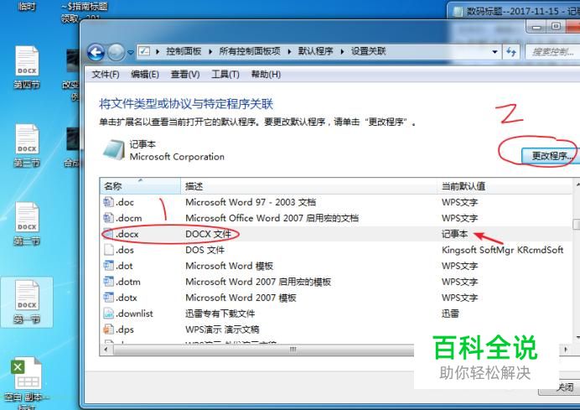Screen dimensions: 580x410
Task: Open the 编辑(E) menu
Action: click(145, 75)
